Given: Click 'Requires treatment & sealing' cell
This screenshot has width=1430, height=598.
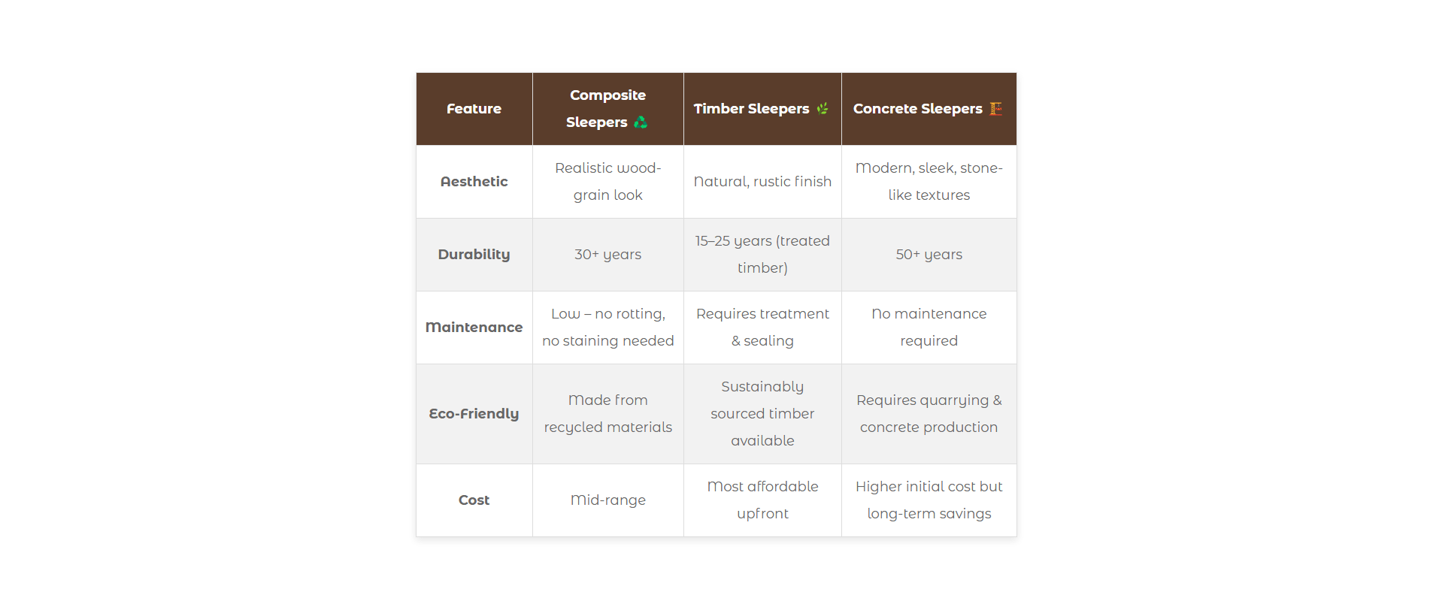Looking at the screenshot, I should (x=762, y=328).
